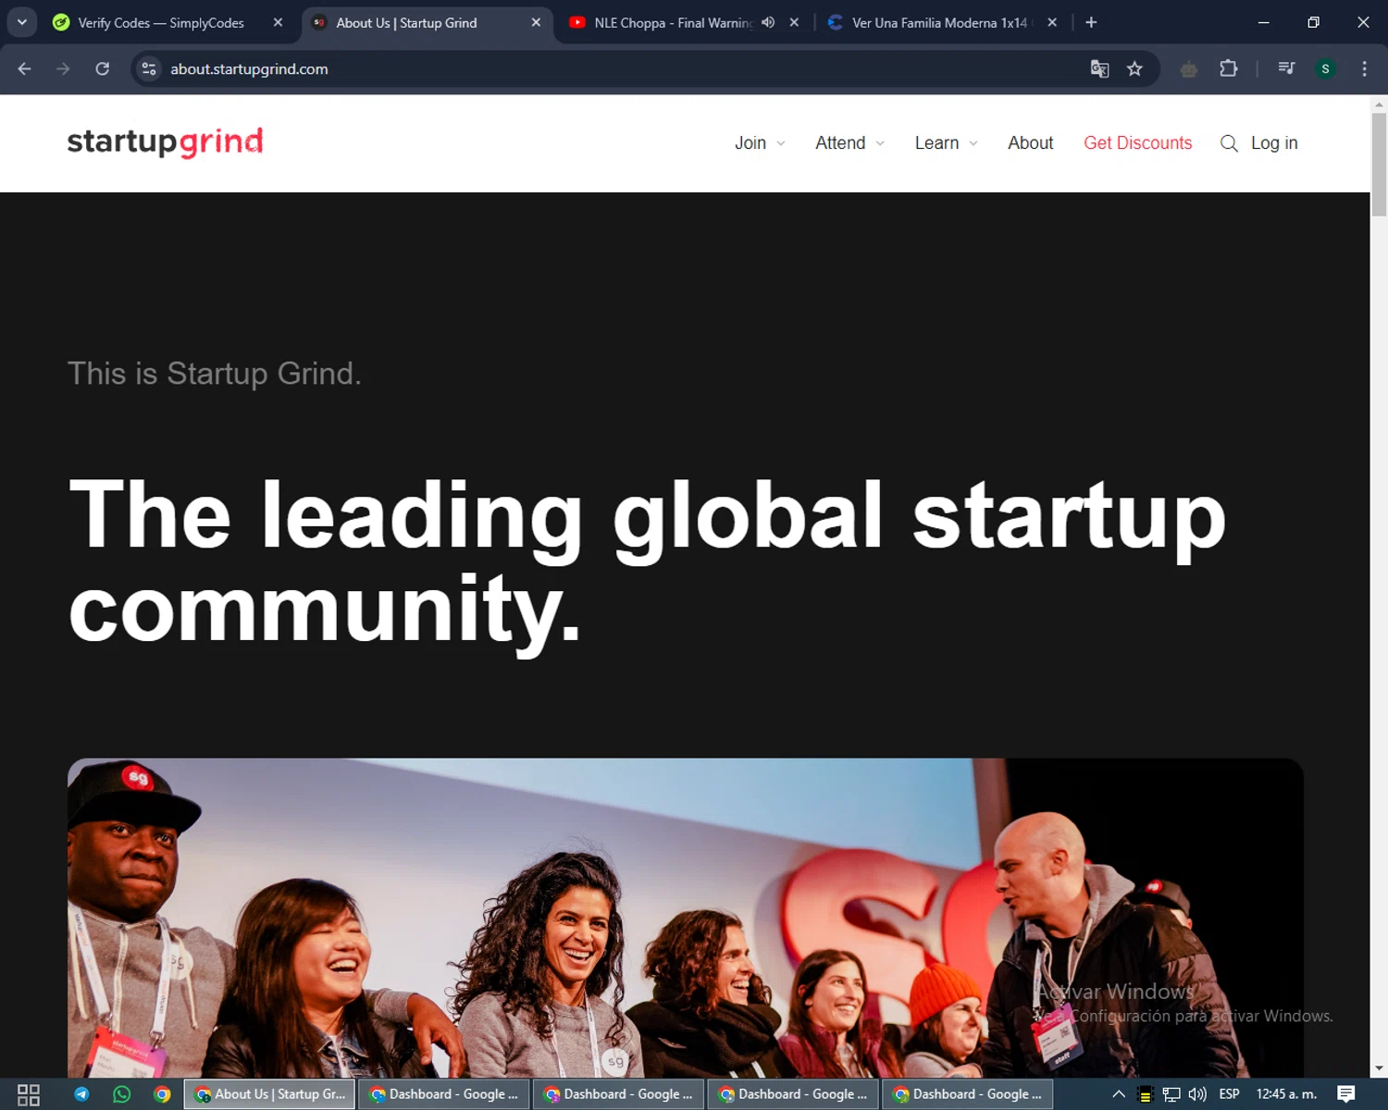1388x1110 pixels.
Task: Open the Windows notification center icon
Action: (x=1346, y=1094)
